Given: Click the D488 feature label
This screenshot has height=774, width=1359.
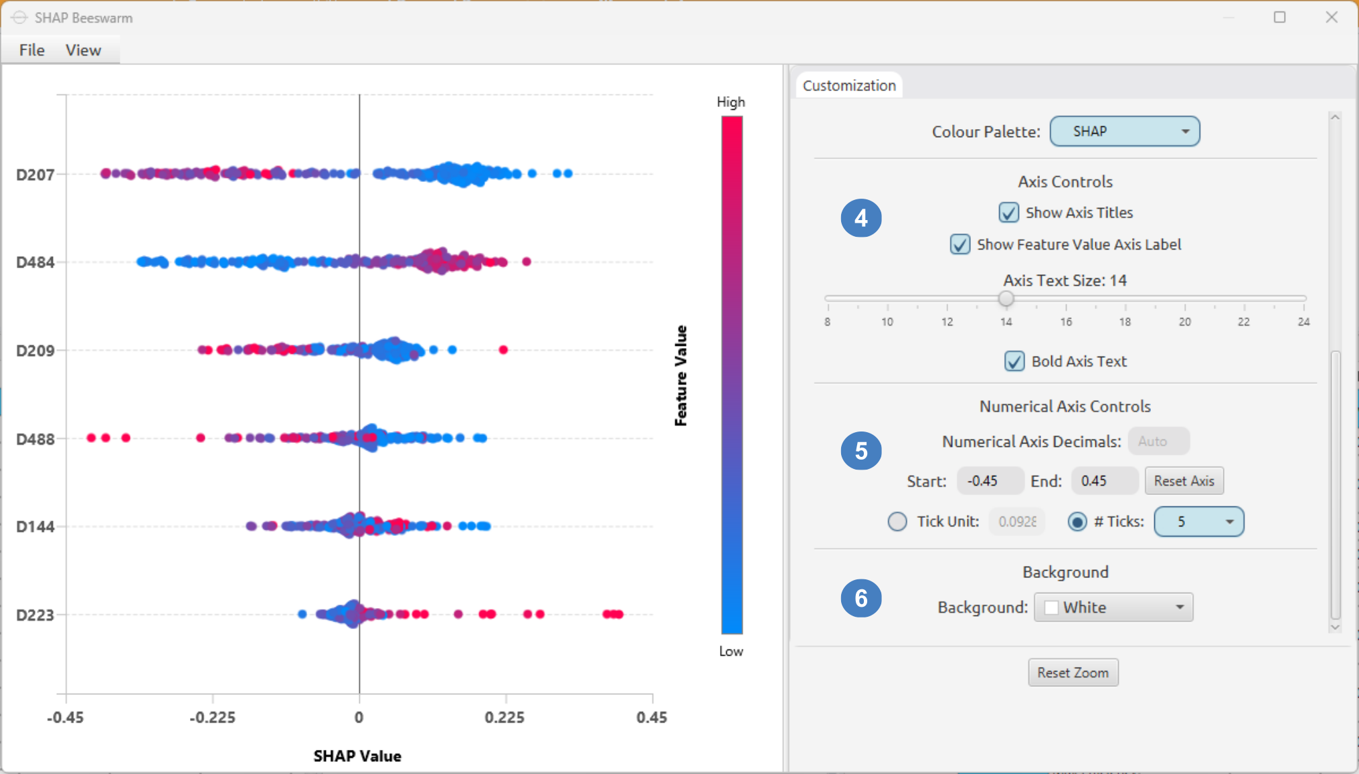Looking at the screenshot, I should 35,440.
